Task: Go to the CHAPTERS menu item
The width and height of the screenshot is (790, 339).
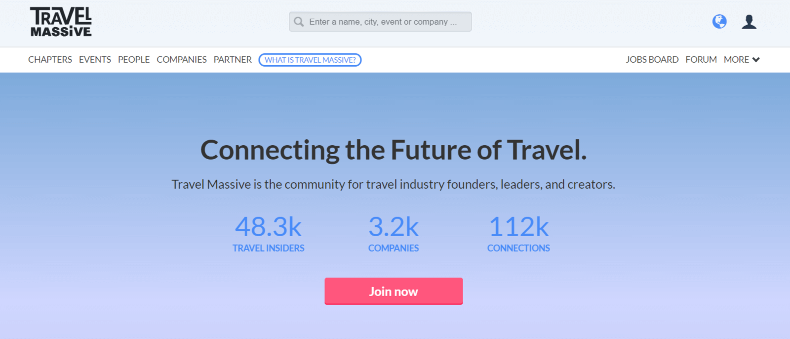Action: (x=50, y=59)
